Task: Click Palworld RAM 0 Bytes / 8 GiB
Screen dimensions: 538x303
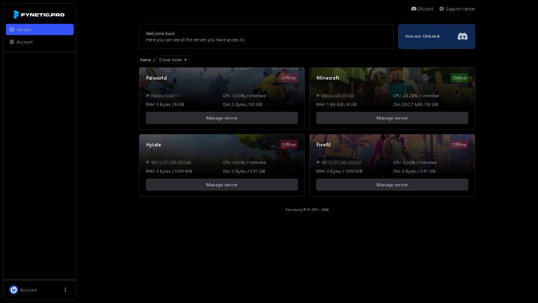Action: tap(165, 104)
